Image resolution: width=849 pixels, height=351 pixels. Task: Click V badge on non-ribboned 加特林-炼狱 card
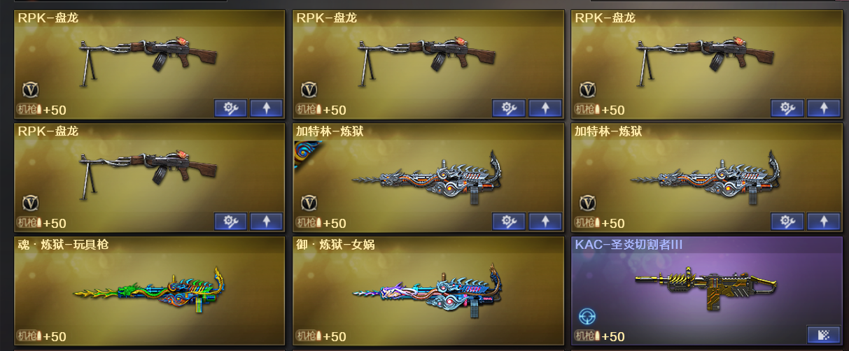pyautogui.click(x=587, y=203)
